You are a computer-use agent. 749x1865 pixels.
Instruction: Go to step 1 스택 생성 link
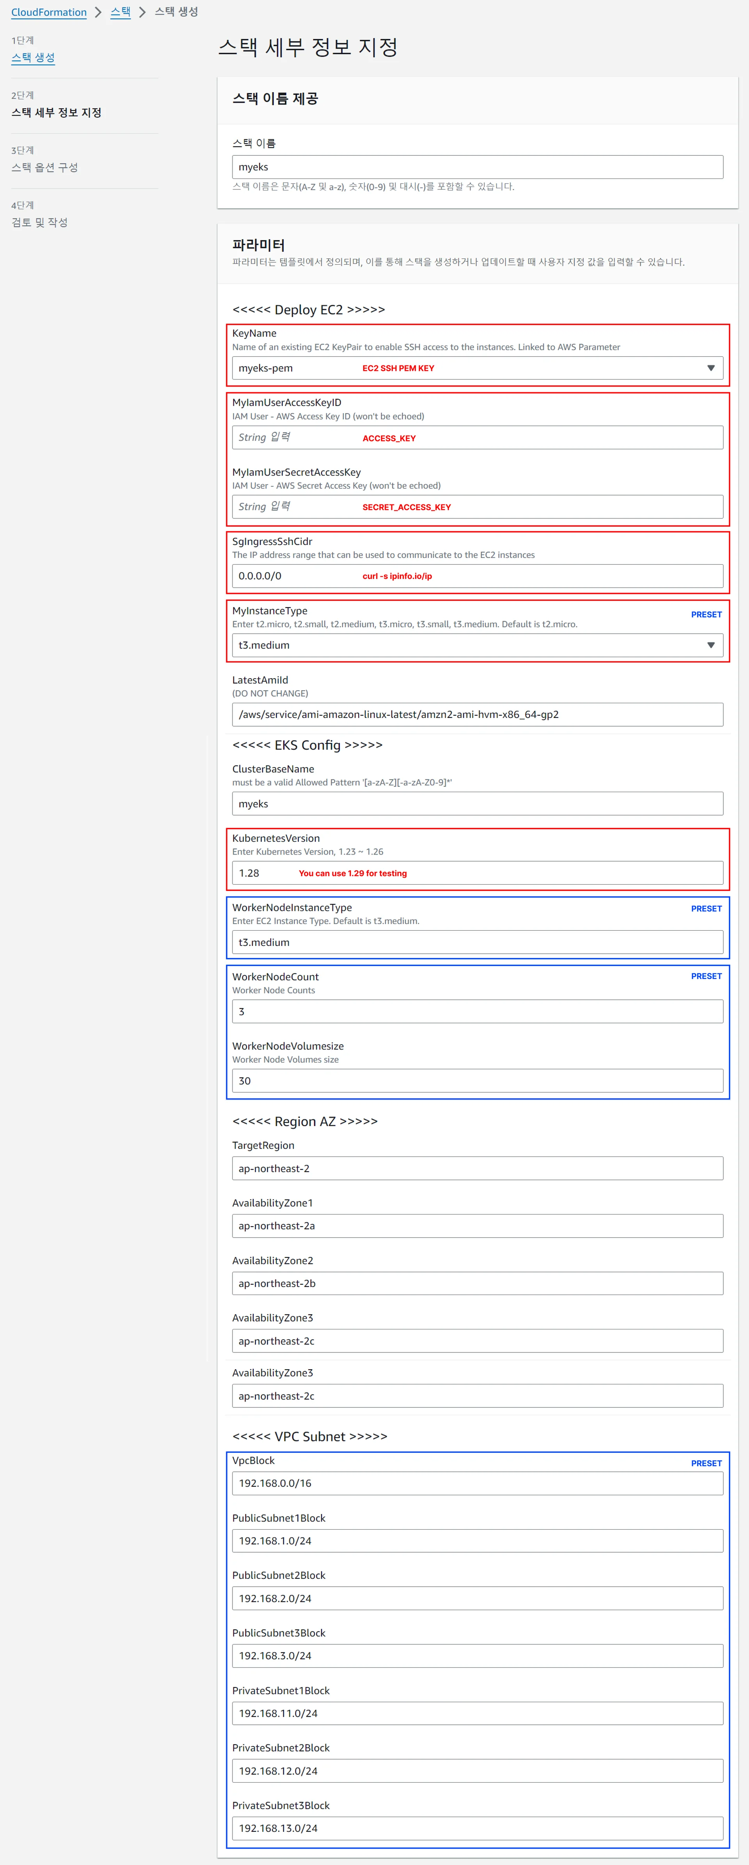33,57
